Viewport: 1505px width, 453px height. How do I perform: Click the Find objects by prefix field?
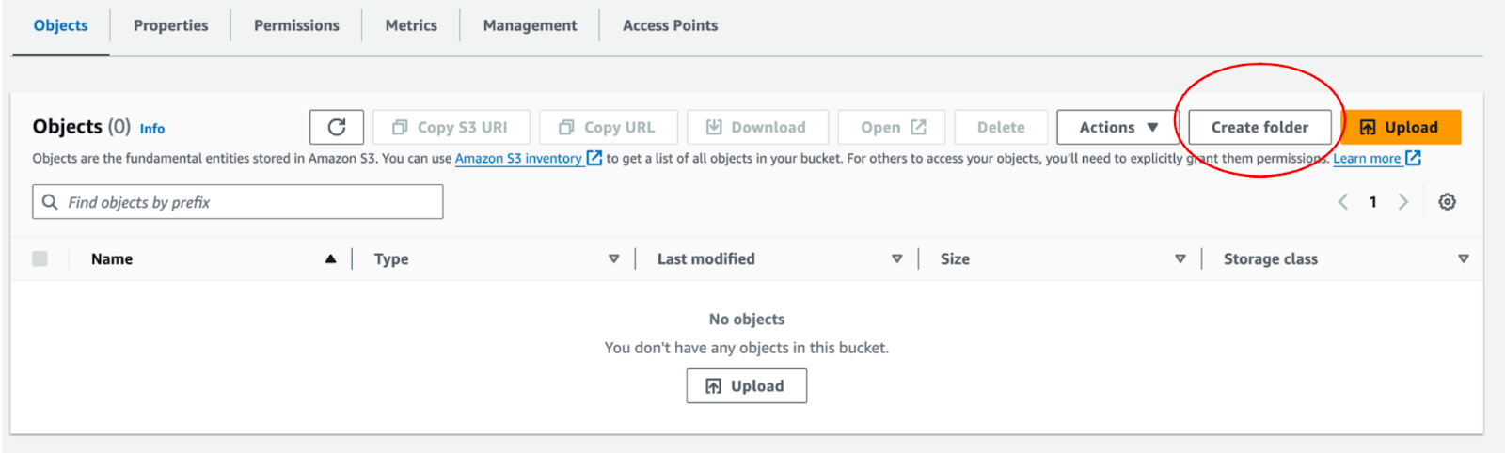pos(237,202)
